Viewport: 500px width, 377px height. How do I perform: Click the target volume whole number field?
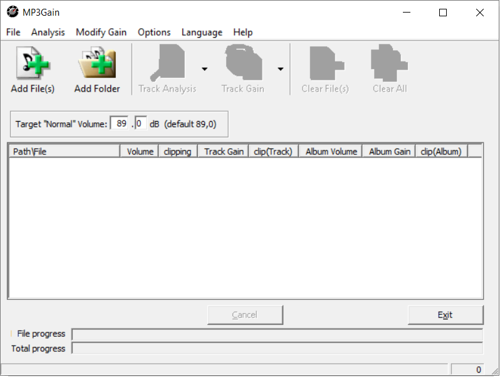pos(120,124)
